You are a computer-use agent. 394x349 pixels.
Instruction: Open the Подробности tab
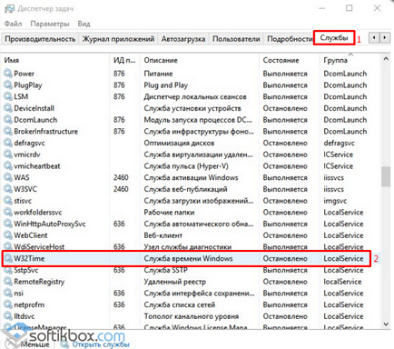289,39
